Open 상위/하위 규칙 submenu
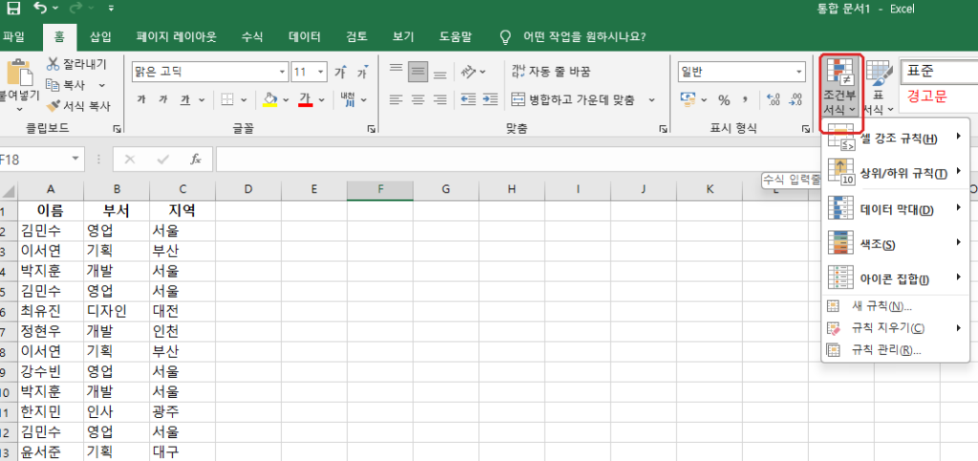The width and height of the screenshot is (978, 461). click(x=896, y=173)
